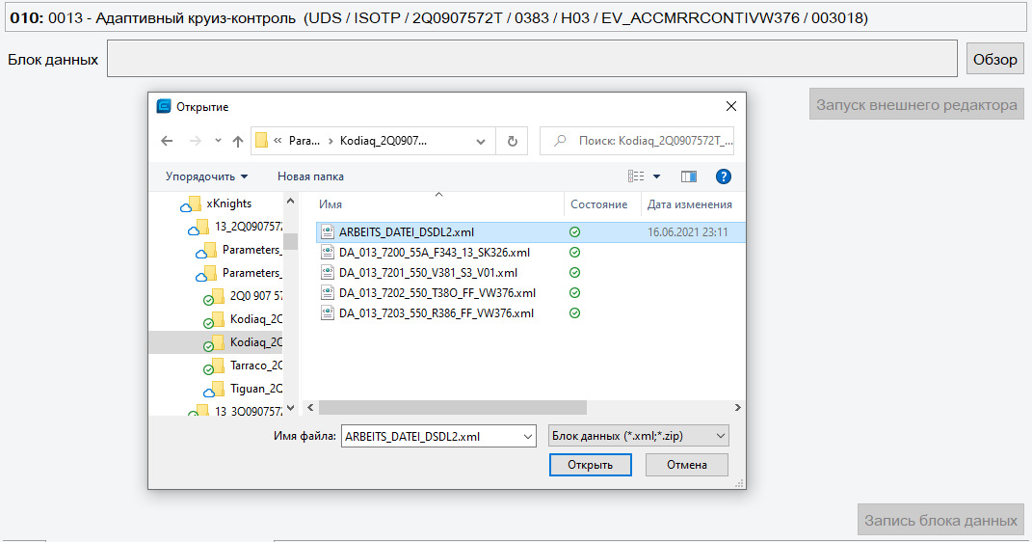Image resolution: width=1032 pixels, height=542 pixels.
Task: Select DA_013_7203_550_R386_FF_VW376.xml
Action: pos(437,313)
